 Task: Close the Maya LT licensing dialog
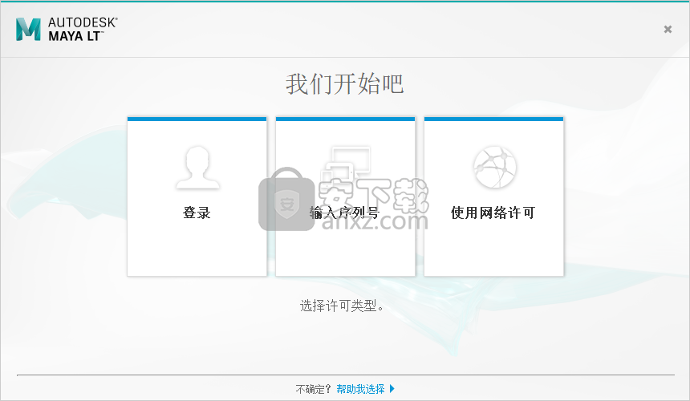(668, 29)
